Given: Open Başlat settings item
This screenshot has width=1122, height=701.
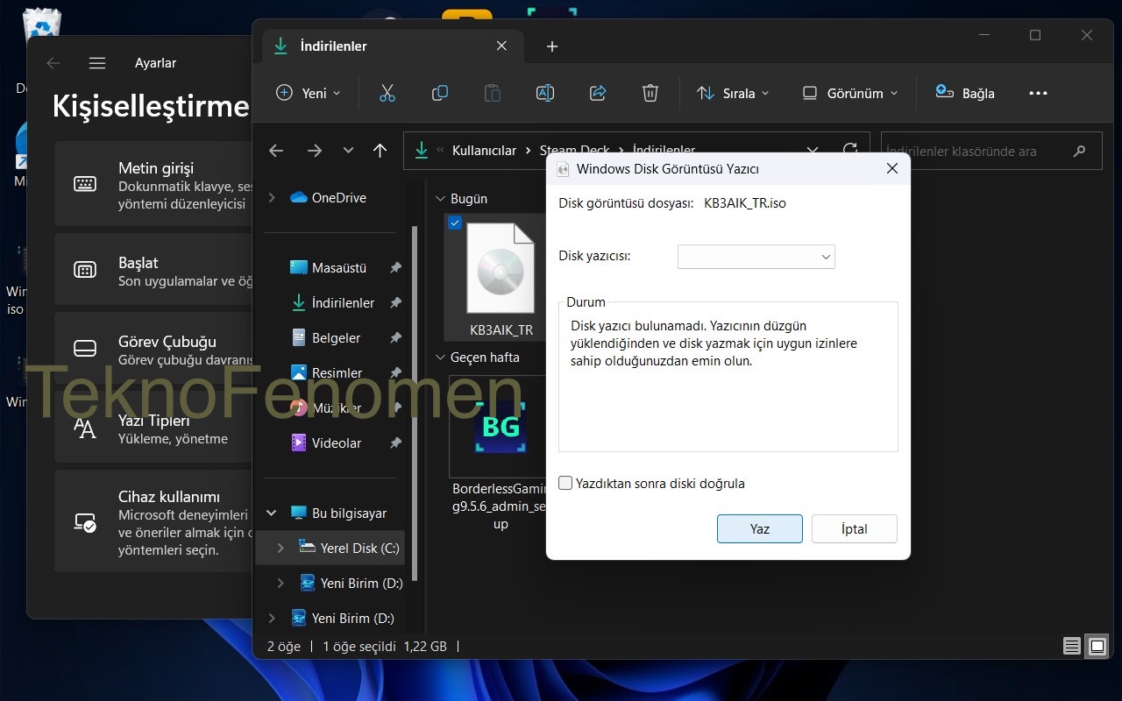Looking at the screenshot, I should [154, 270].
